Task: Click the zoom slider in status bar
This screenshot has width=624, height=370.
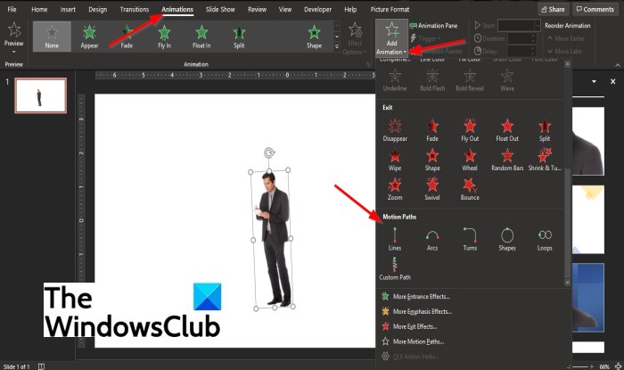Action: pos(582,366)
